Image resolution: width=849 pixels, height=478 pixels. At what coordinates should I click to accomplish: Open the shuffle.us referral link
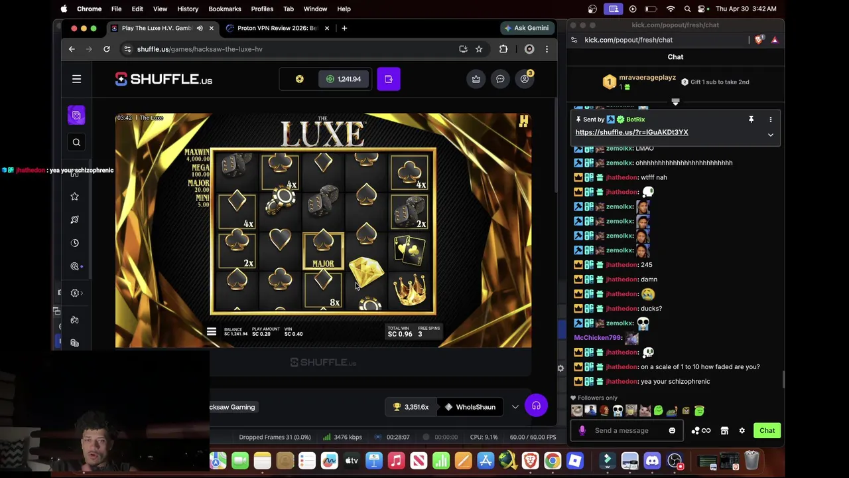[631, 132]
